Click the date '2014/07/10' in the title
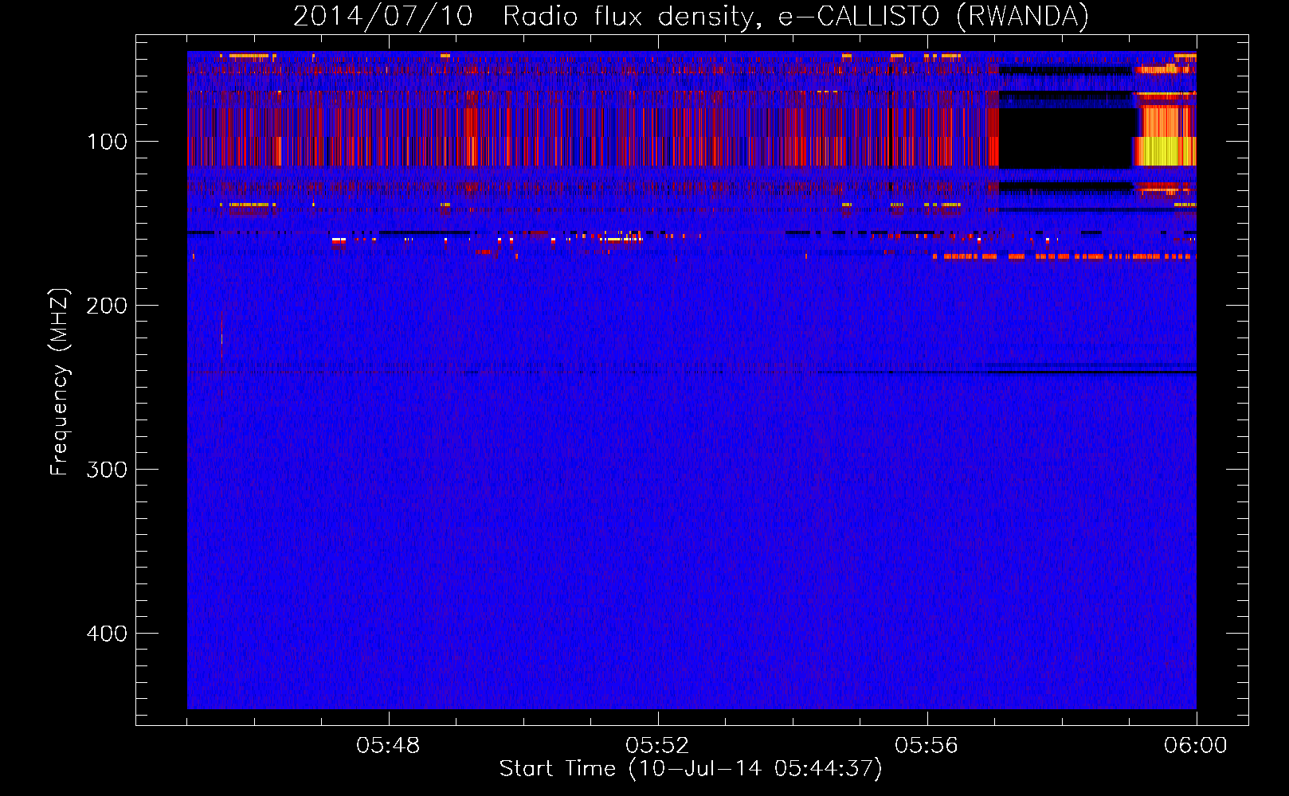 coord(383,17)
